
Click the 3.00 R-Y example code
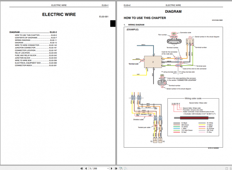[x=176, y=104]
